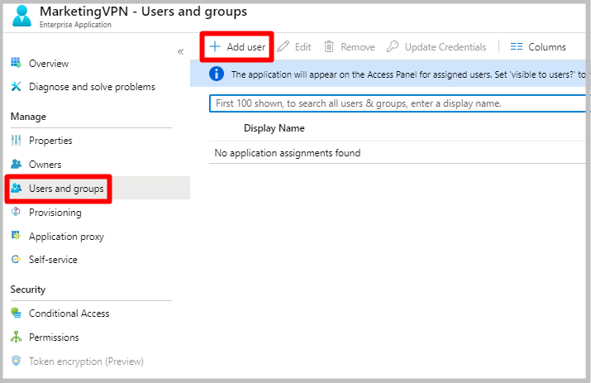Go to Token encryption (Preview)
Image resolution: width=591 pixels, height=383 pixels.
click(86, 361)
